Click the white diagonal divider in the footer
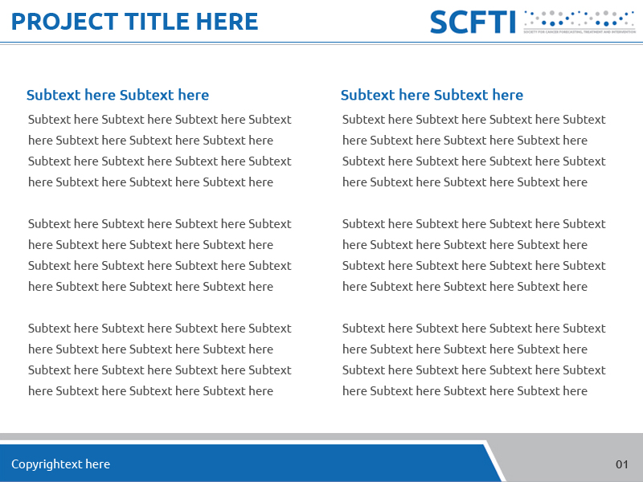Screen dimensions: 643x482 pos(495,462)
